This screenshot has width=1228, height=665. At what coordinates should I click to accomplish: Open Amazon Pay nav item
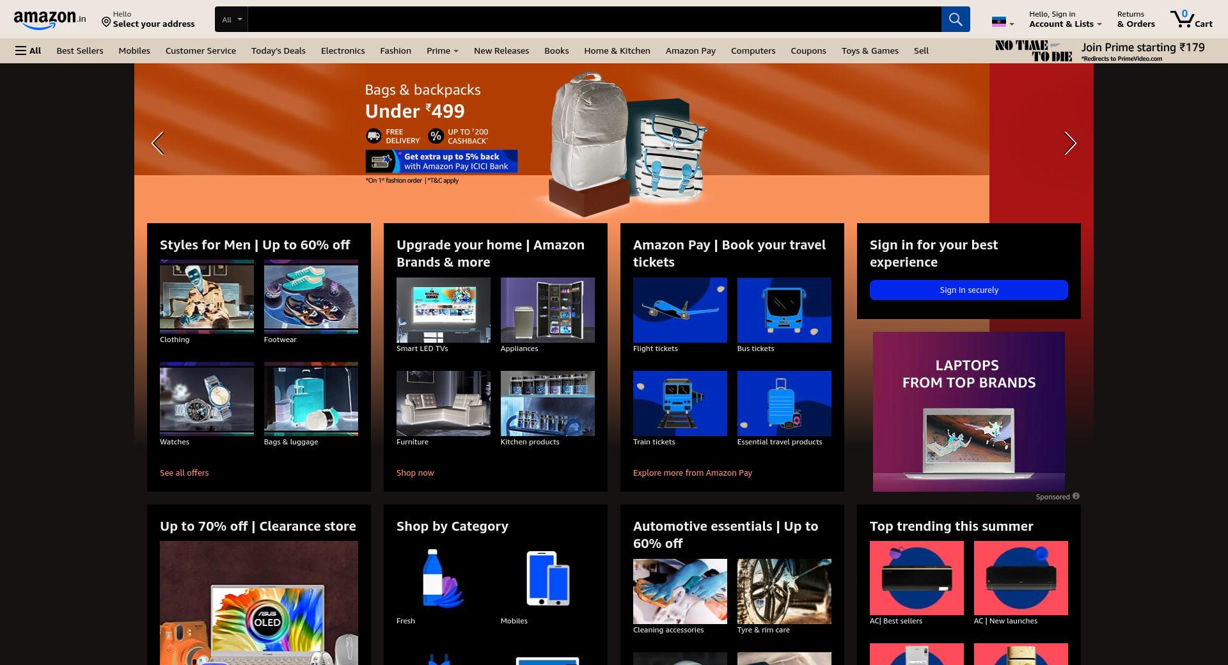click(x=691, y=51)
